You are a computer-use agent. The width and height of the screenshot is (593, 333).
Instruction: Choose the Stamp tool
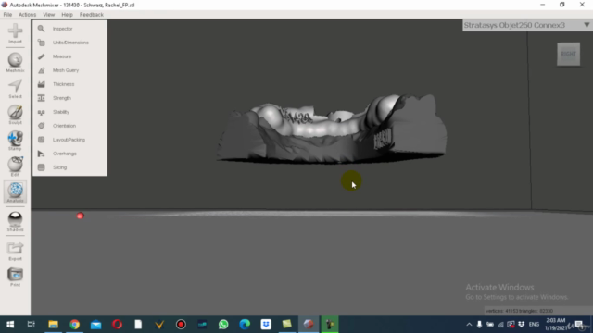coord(15,141)
